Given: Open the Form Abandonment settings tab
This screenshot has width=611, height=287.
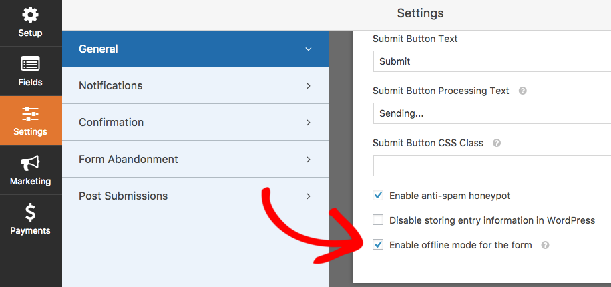Looking at the screenshot, I should coord(196,159).
